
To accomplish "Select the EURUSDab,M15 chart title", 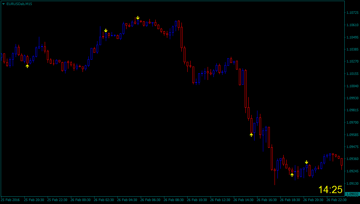I will (x=19, y=4).
